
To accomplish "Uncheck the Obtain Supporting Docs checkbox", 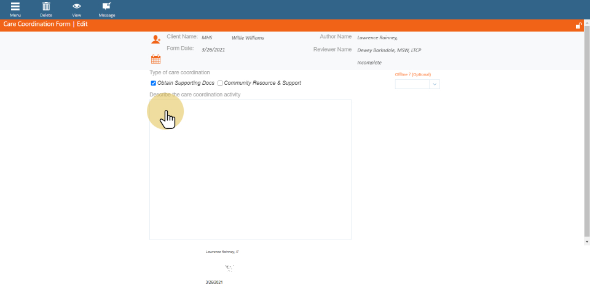I will tap(154, 83).
